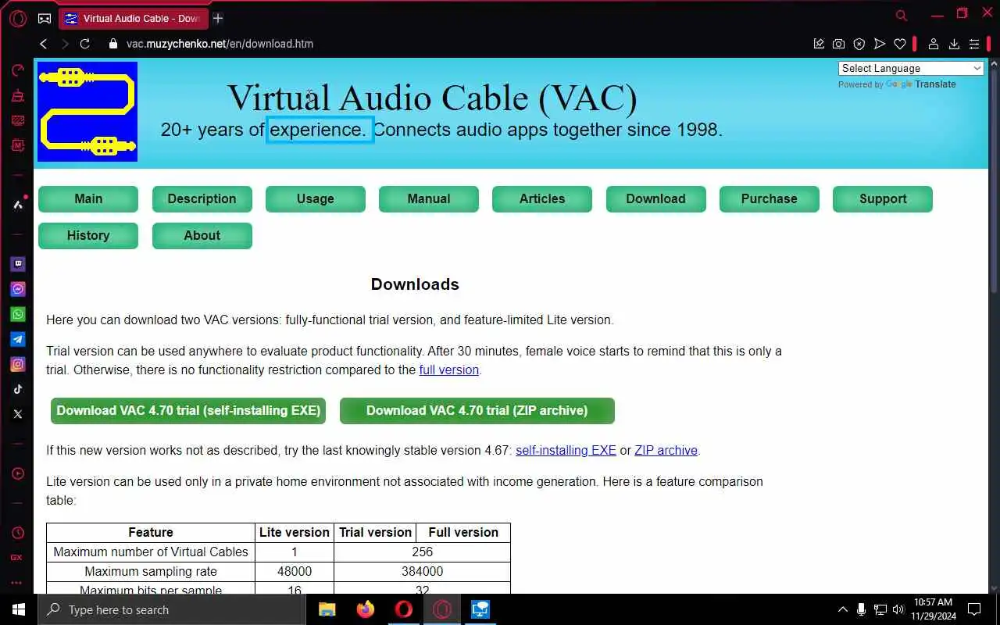Image resolution: width=1000 pixels, height=625 pixels.
Task: Open the Windows Start menu
Action: coord(19,609)
